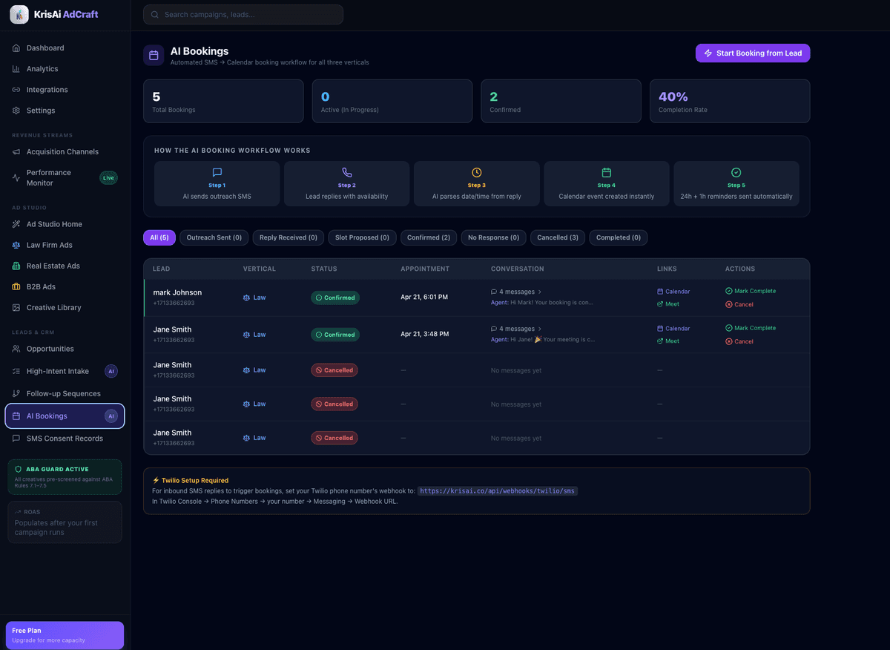Select the Reply Received (0) filter

point(289,237)
